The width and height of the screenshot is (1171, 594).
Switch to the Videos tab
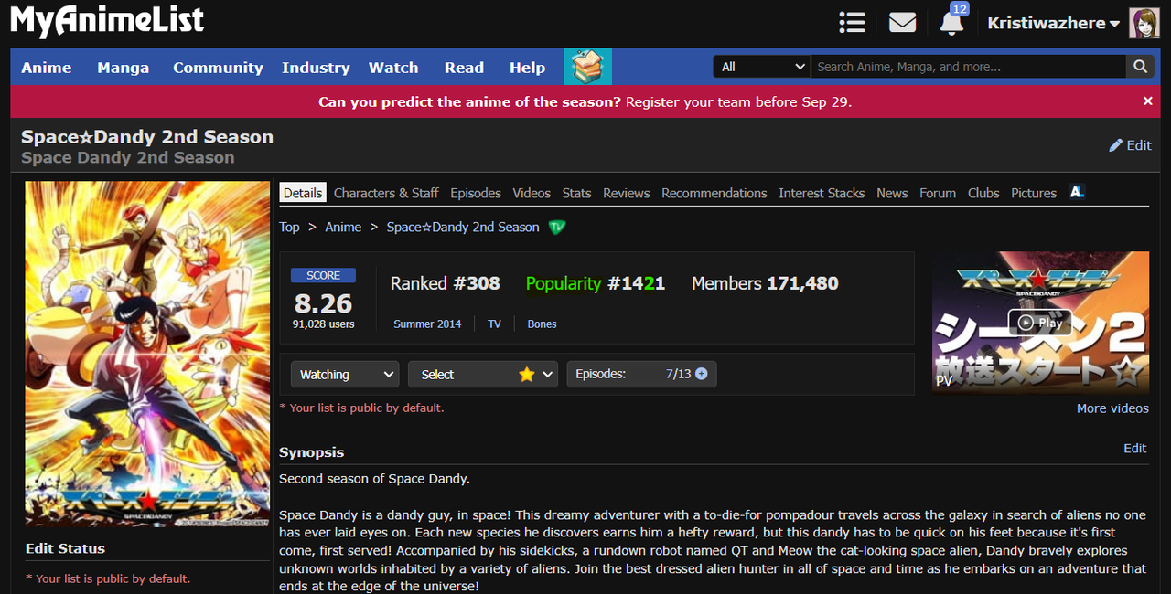click(x=532, y=193)
